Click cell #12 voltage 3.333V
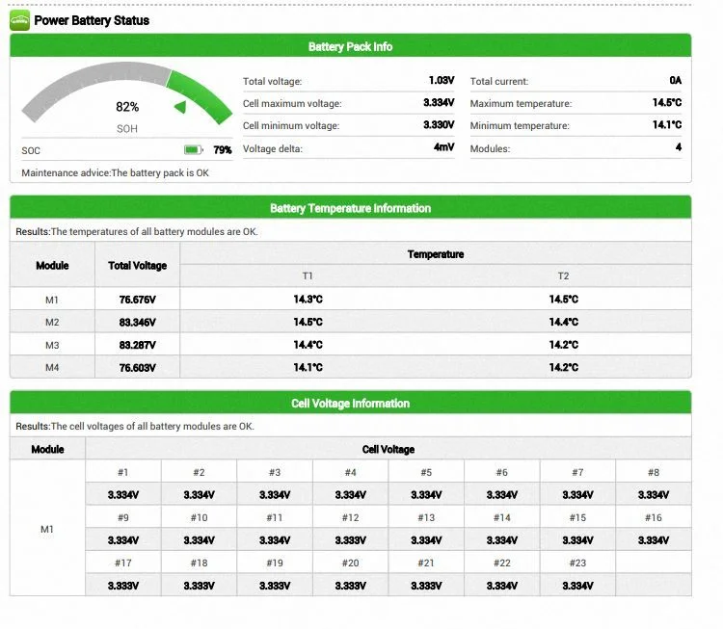This screenshot has height=629, width=723. [x=351, y=540]
